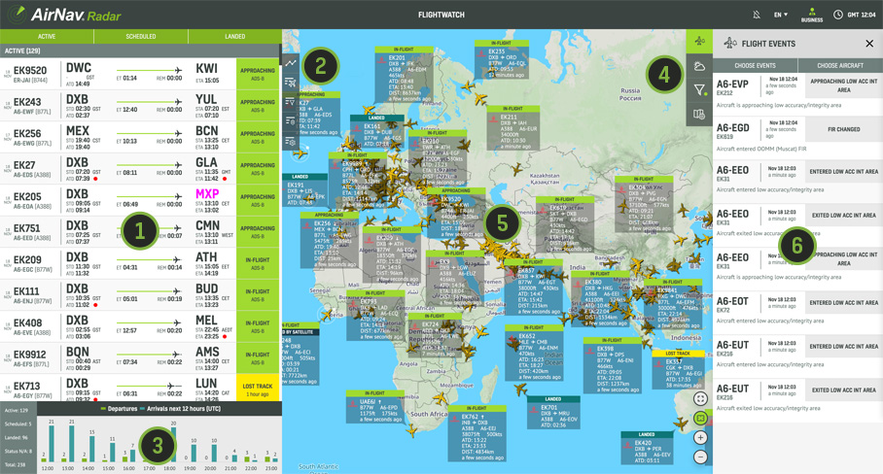Open the statistics line chart icon
Screen dimensions: 883x474
[291, 63]
